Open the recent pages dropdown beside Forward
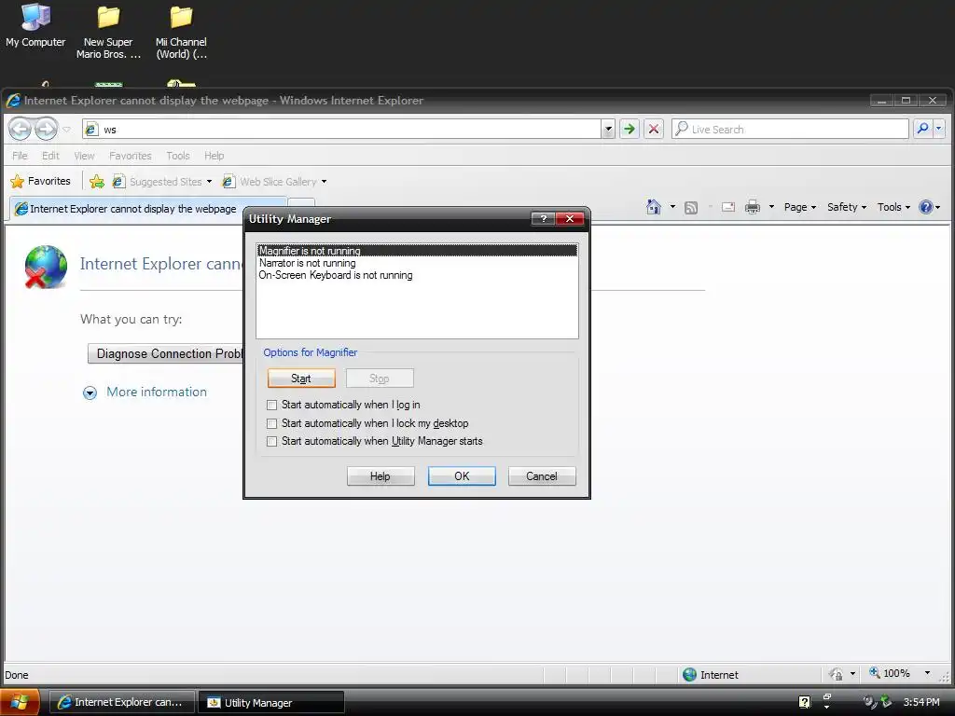 (67, 129)
